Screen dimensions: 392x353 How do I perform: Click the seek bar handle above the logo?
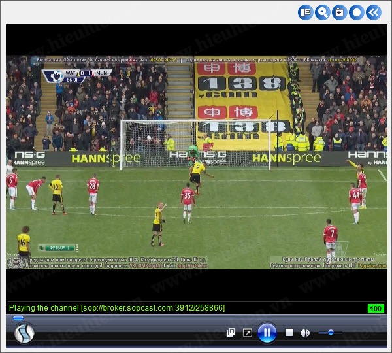tap(18, 318)
